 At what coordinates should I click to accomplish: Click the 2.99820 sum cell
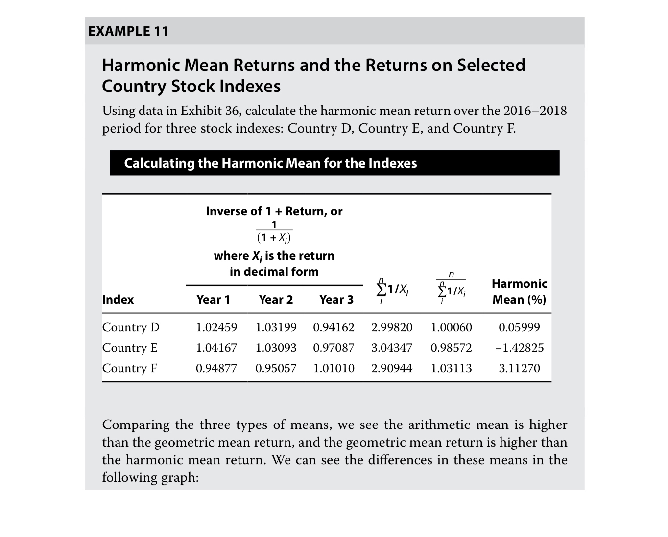(x=392, y=327)
